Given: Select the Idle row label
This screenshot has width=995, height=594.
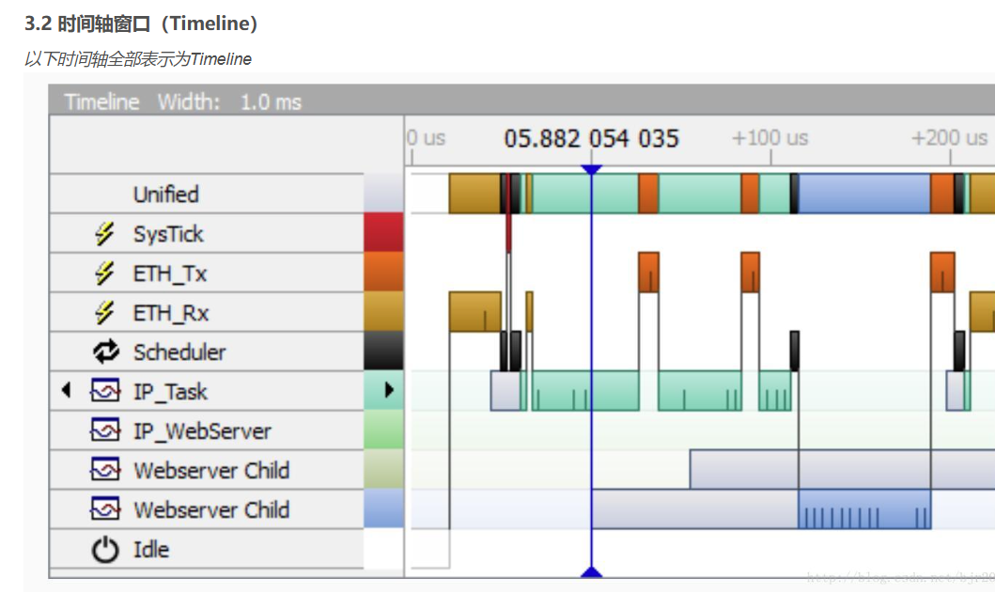Looking at the screenshot, I should click(151, 549).
